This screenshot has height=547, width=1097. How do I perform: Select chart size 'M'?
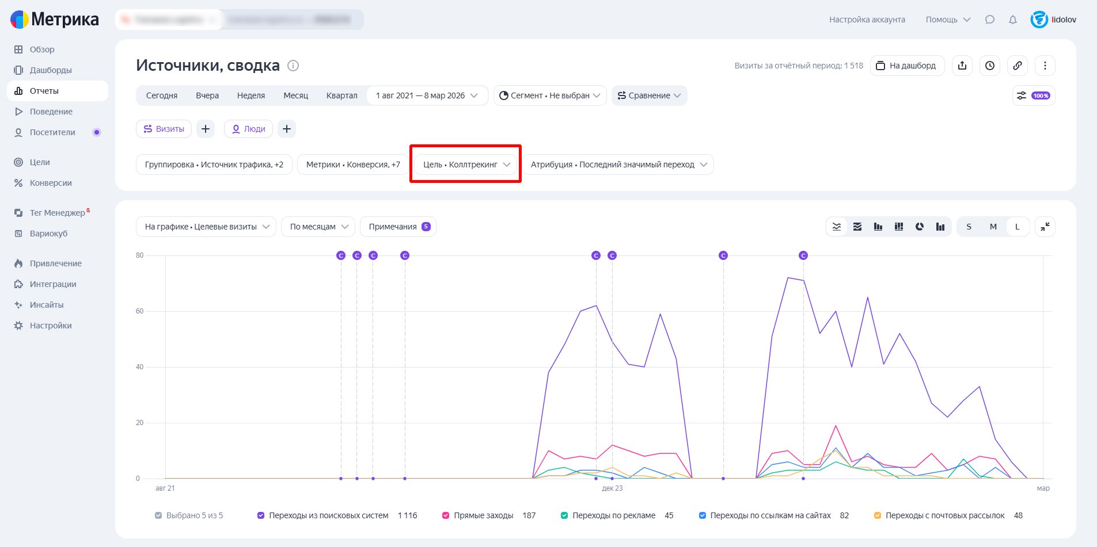(993, 227)
